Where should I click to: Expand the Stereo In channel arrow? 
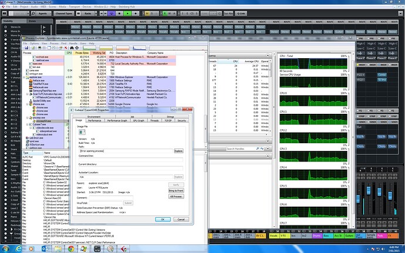click(44, 27)
